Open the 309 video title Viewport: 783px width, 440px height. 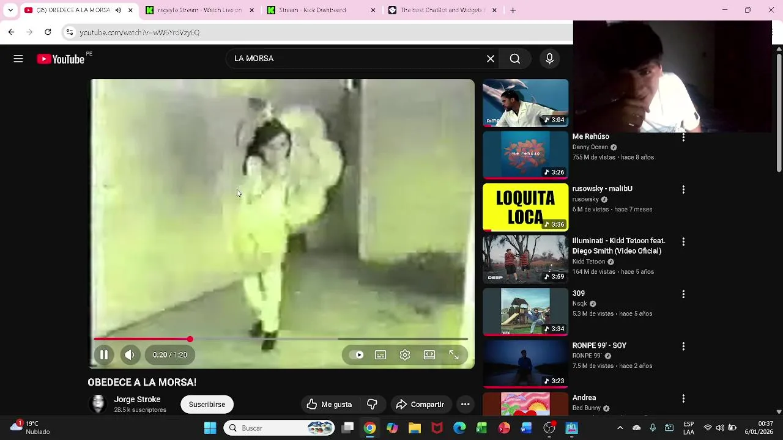(x=579, y=293)
